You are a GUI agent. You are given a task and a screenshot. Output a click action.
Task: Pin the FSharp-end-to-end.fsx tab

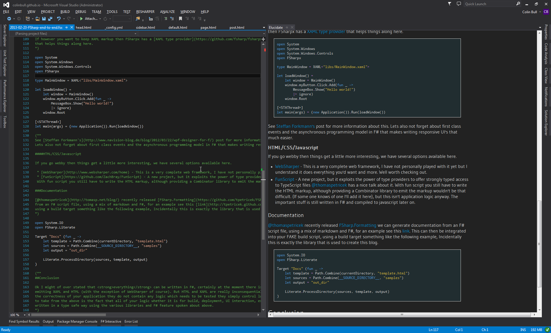pos(67,27)
